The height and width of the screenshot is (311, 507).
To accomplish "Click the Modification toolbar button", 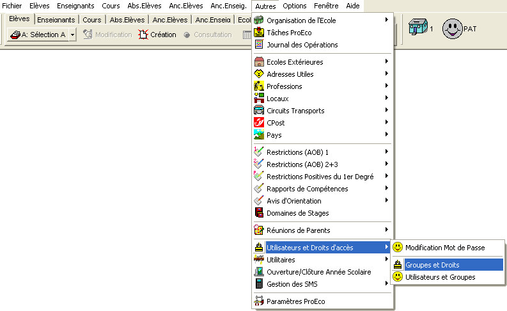I will (107, 35).
